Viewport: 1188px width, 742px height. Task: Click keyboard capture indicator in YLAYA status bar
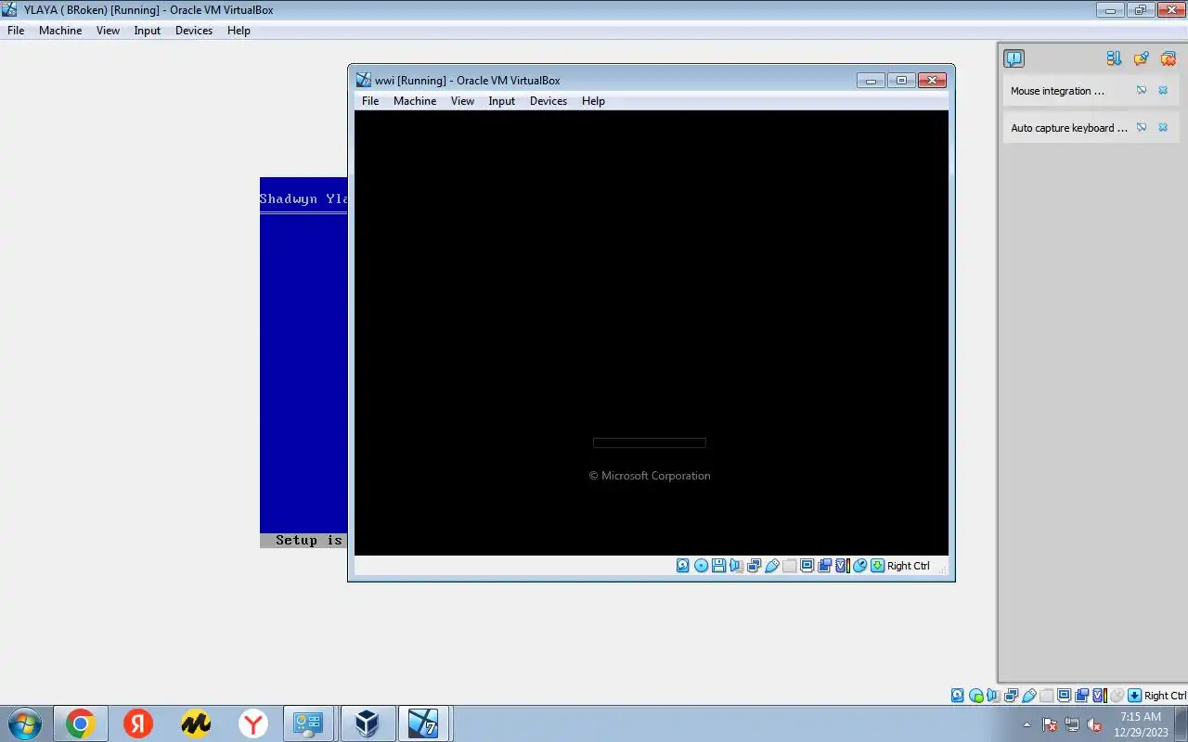[1134, 696]
